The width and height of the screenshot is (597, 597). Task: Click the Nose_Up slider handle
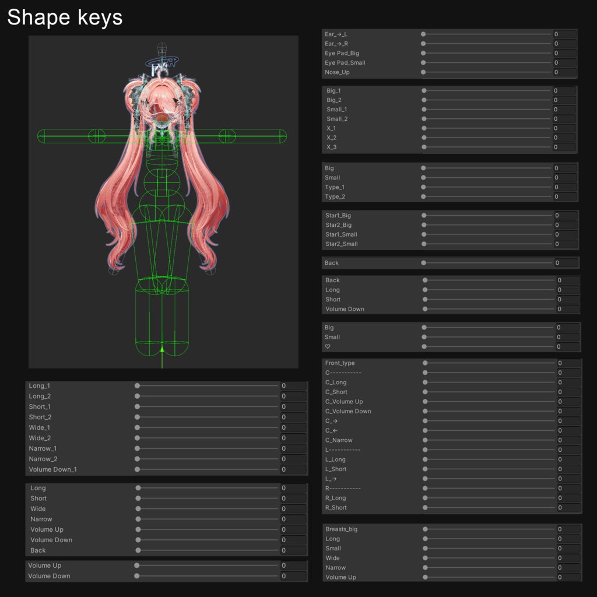click(423, 72)
